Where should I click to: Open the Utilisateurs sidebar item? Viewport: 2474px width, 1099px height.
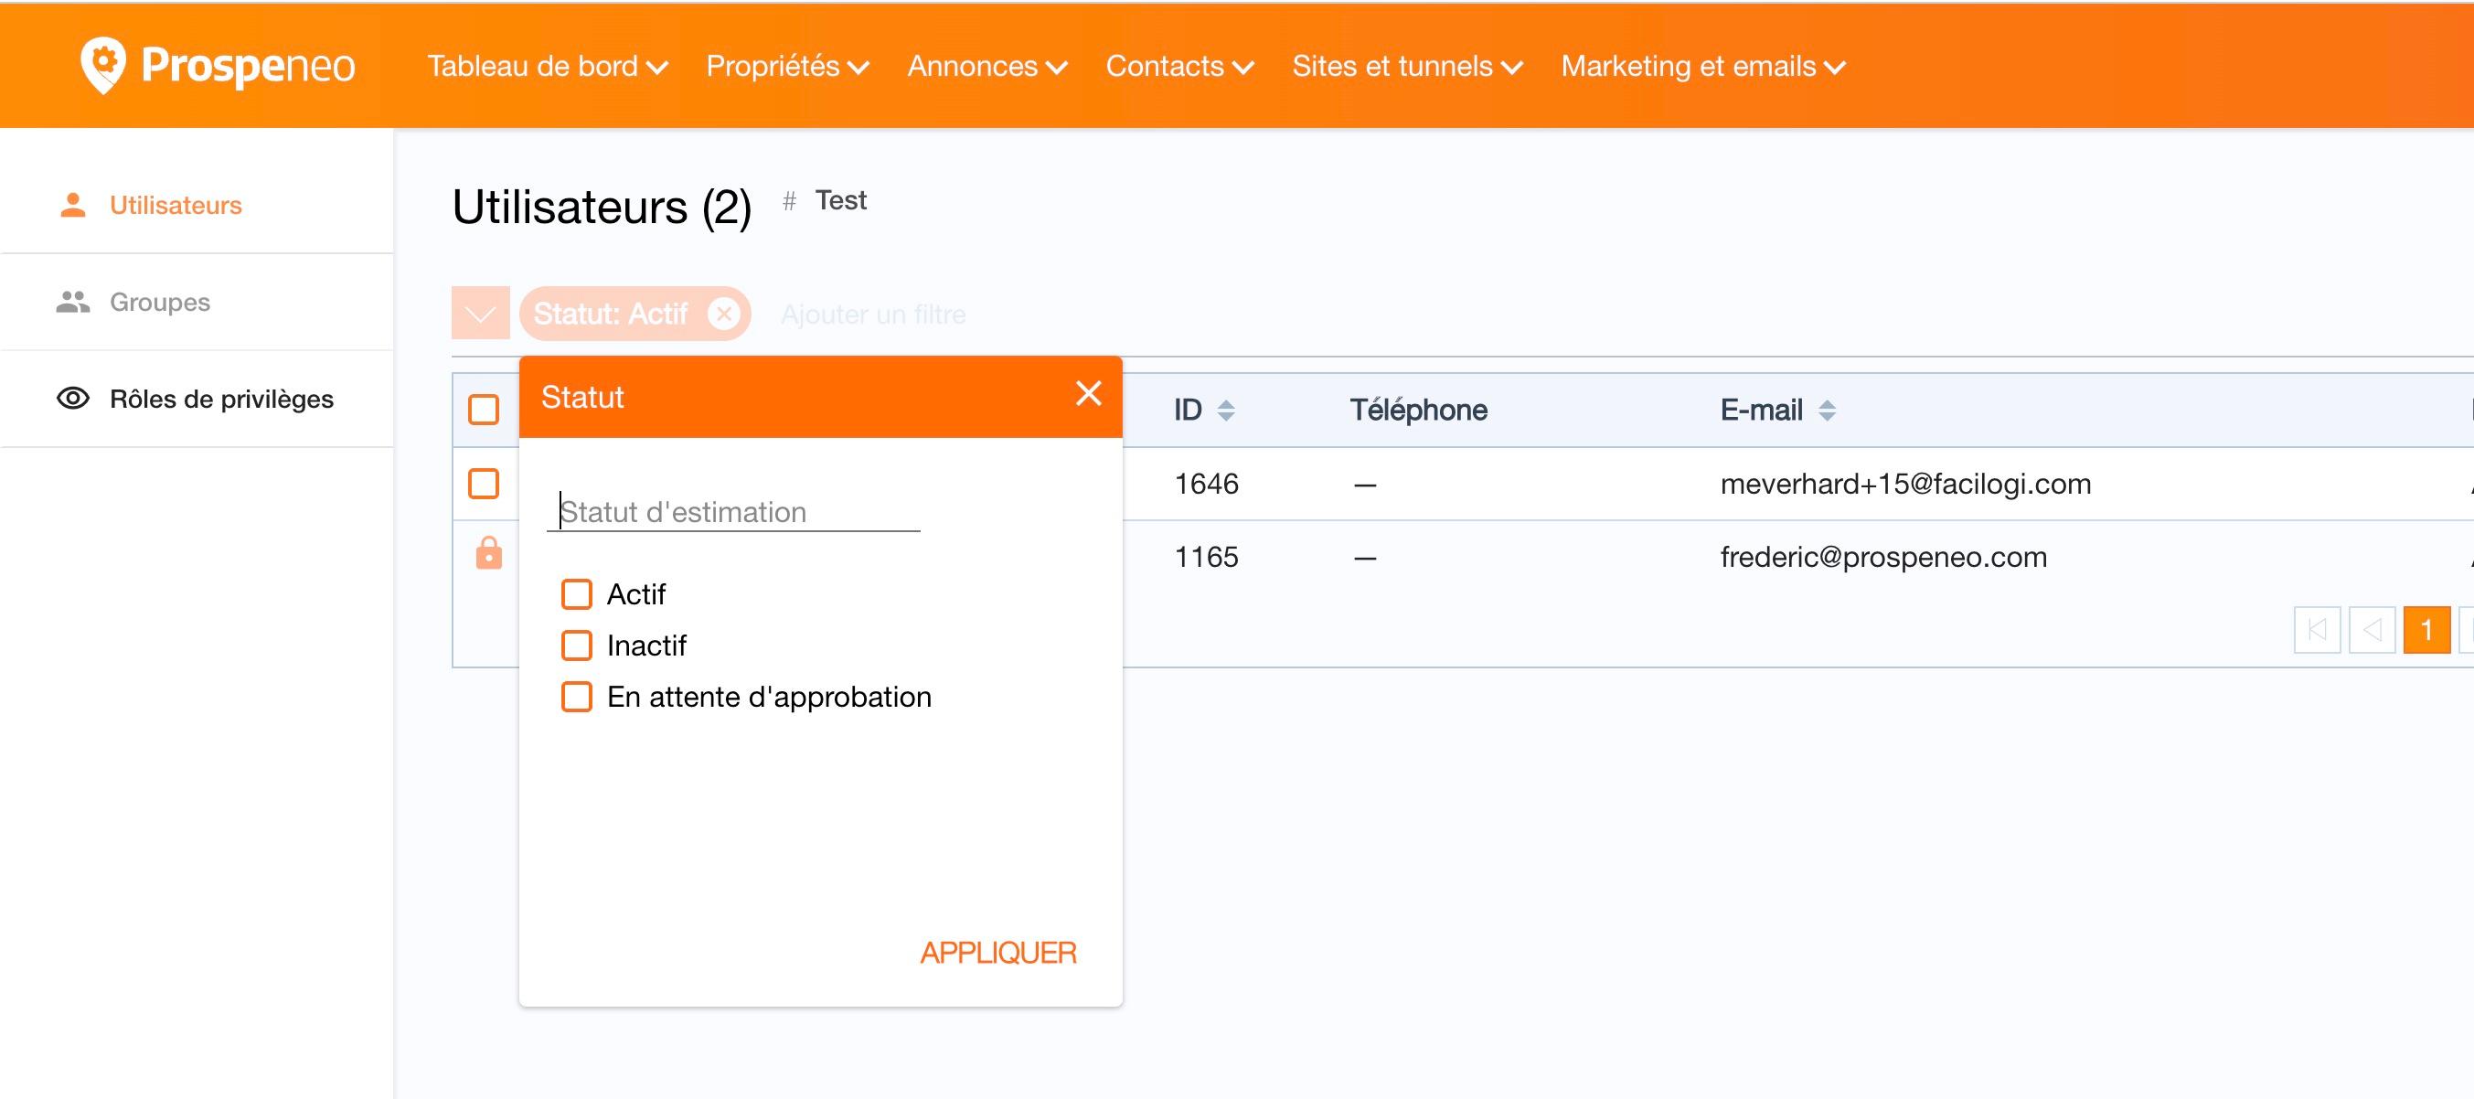click(175, 205)
